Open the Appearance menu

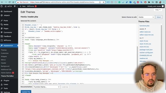(9, 45)
